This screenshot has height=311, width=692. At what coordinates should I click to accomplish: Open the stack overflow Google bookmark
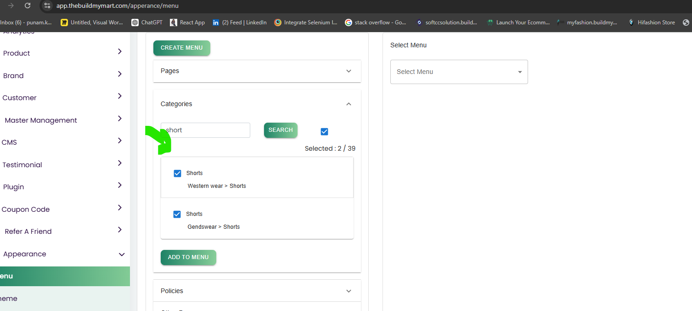pos(376,22)
